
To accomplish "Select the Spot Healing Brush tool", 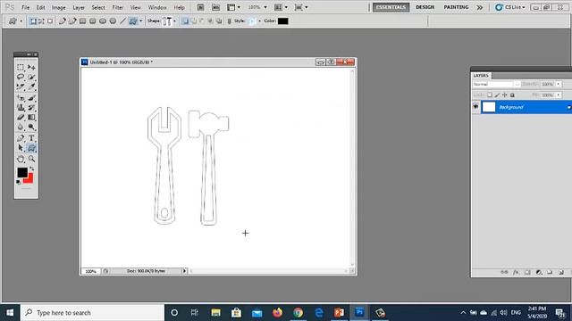I will [21, 98].
